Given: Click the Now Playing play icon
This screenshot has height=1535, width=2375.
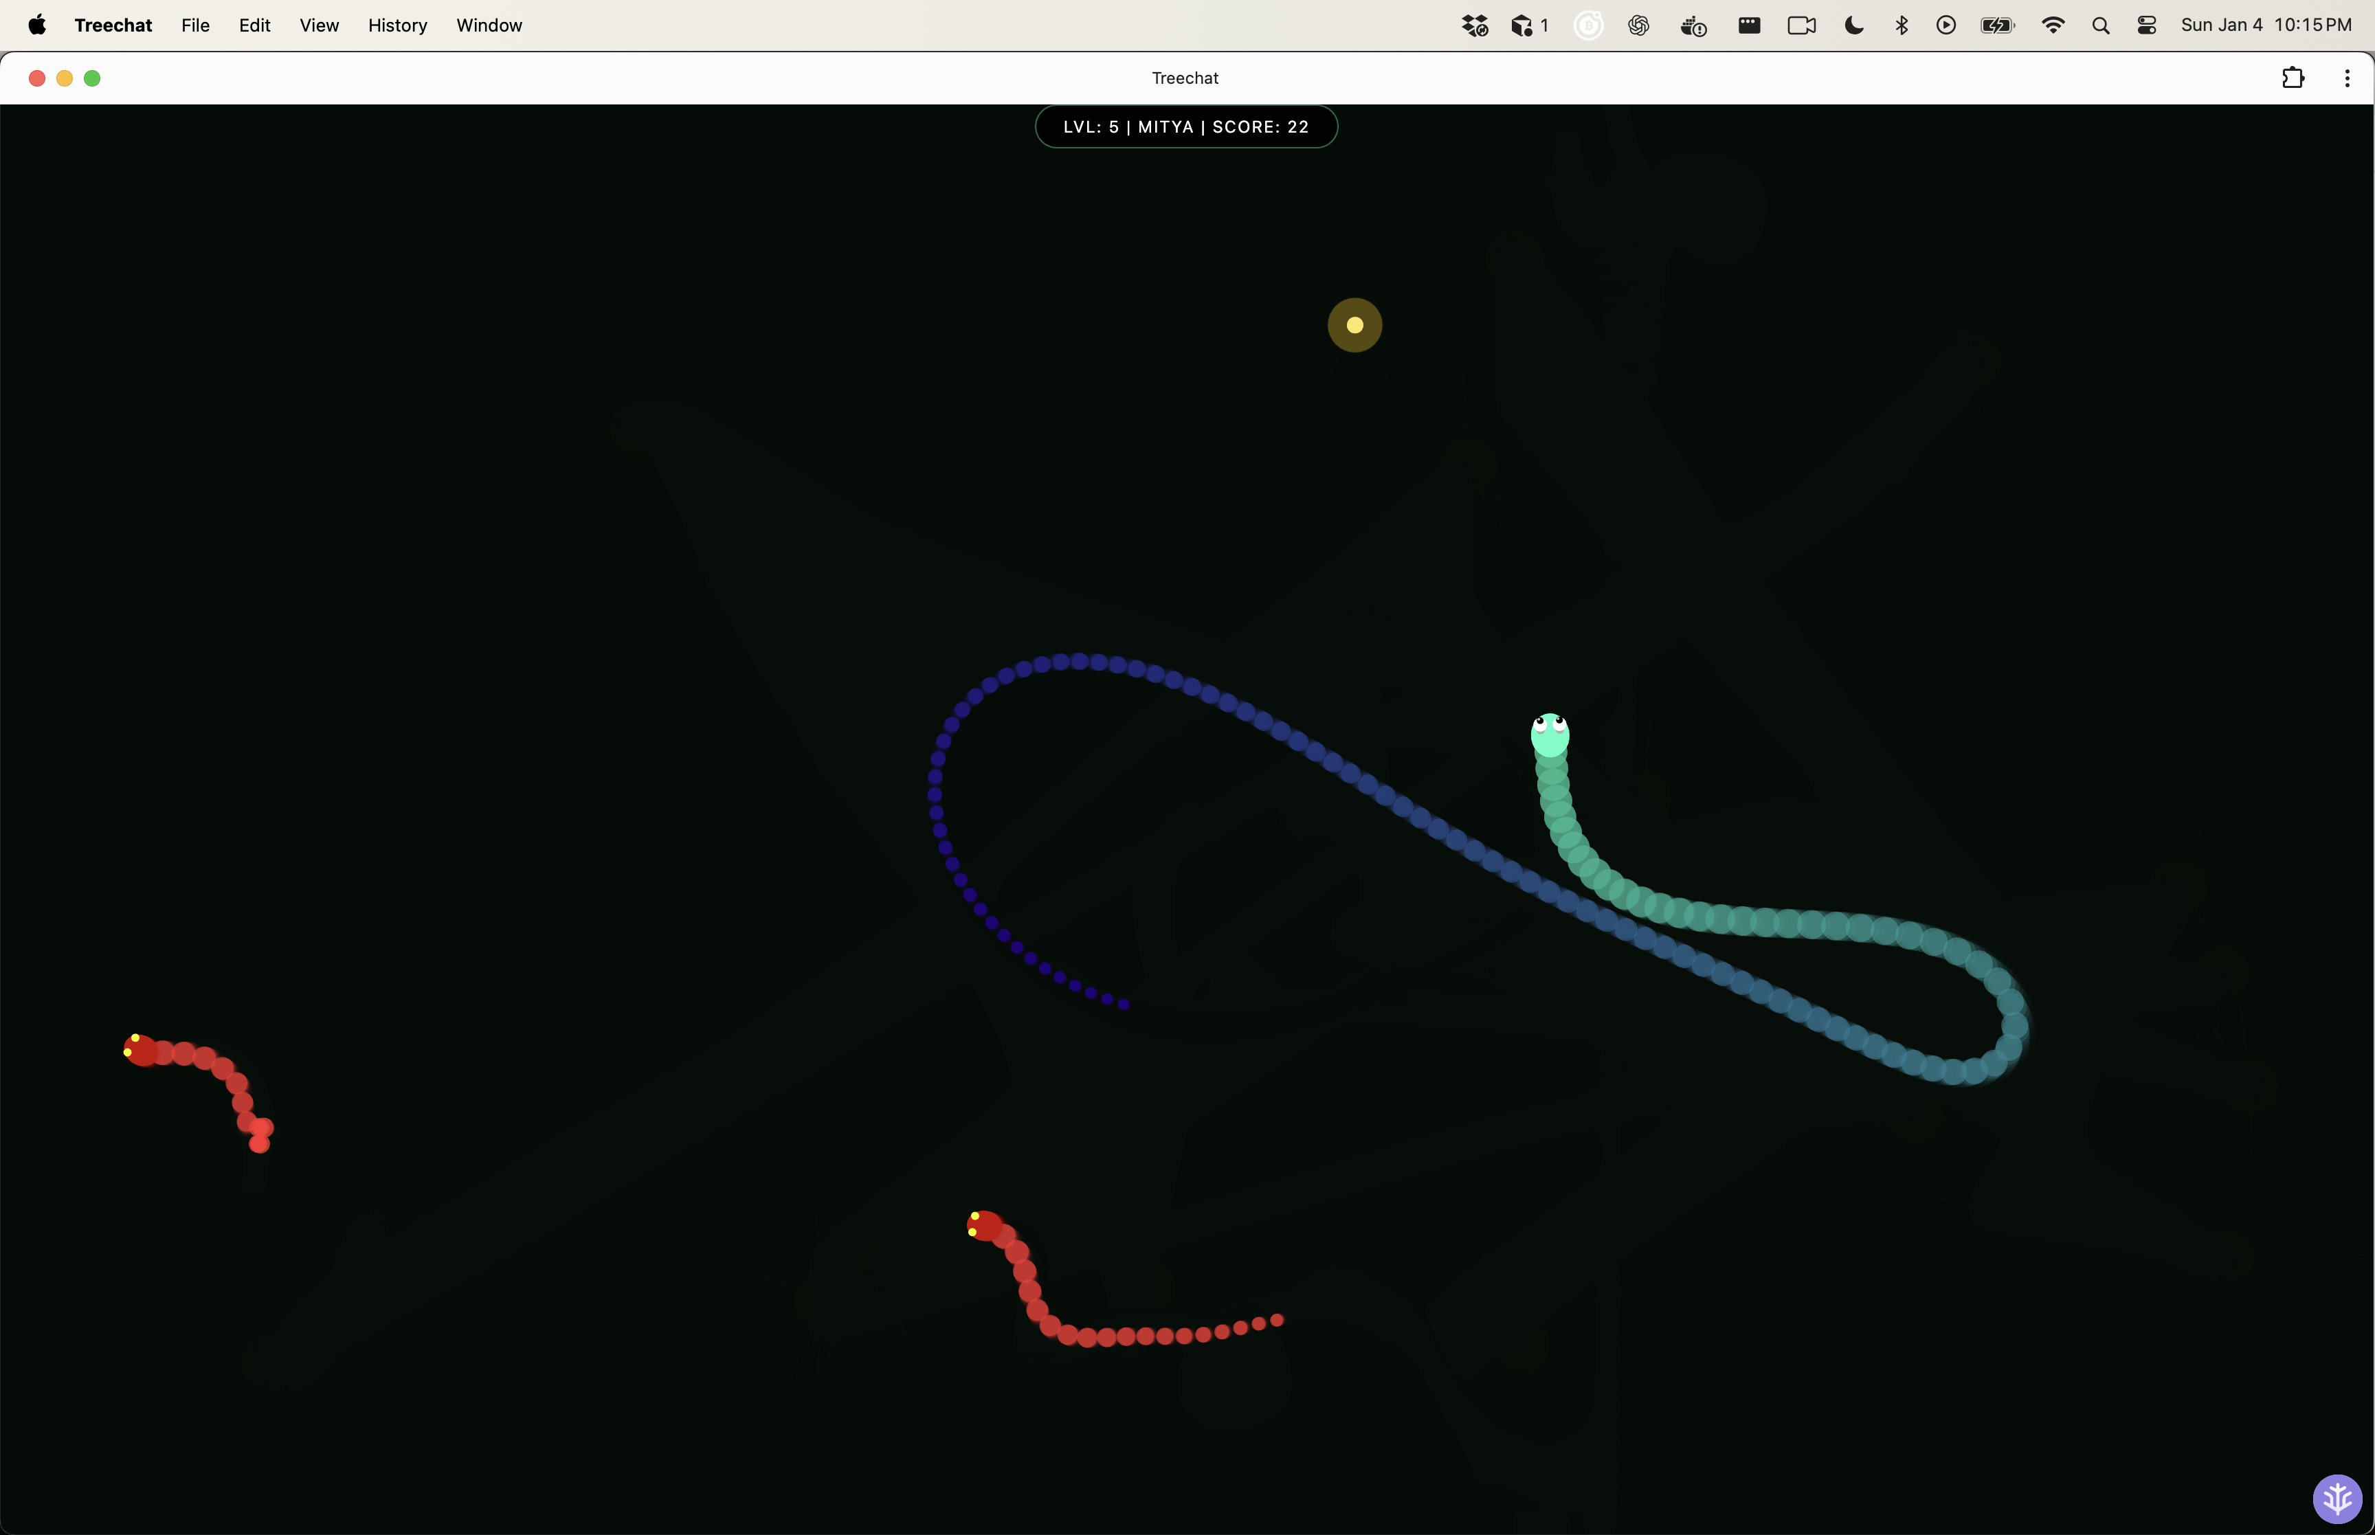Looking at the screenshot, I should click(1945, 25).
